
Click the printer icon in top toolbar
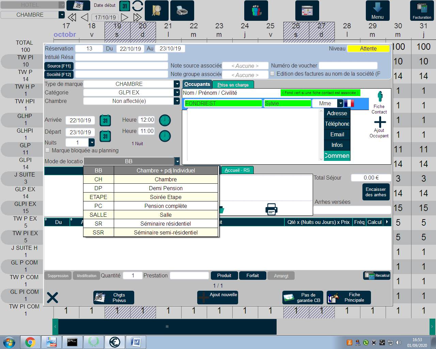[182, 11]
